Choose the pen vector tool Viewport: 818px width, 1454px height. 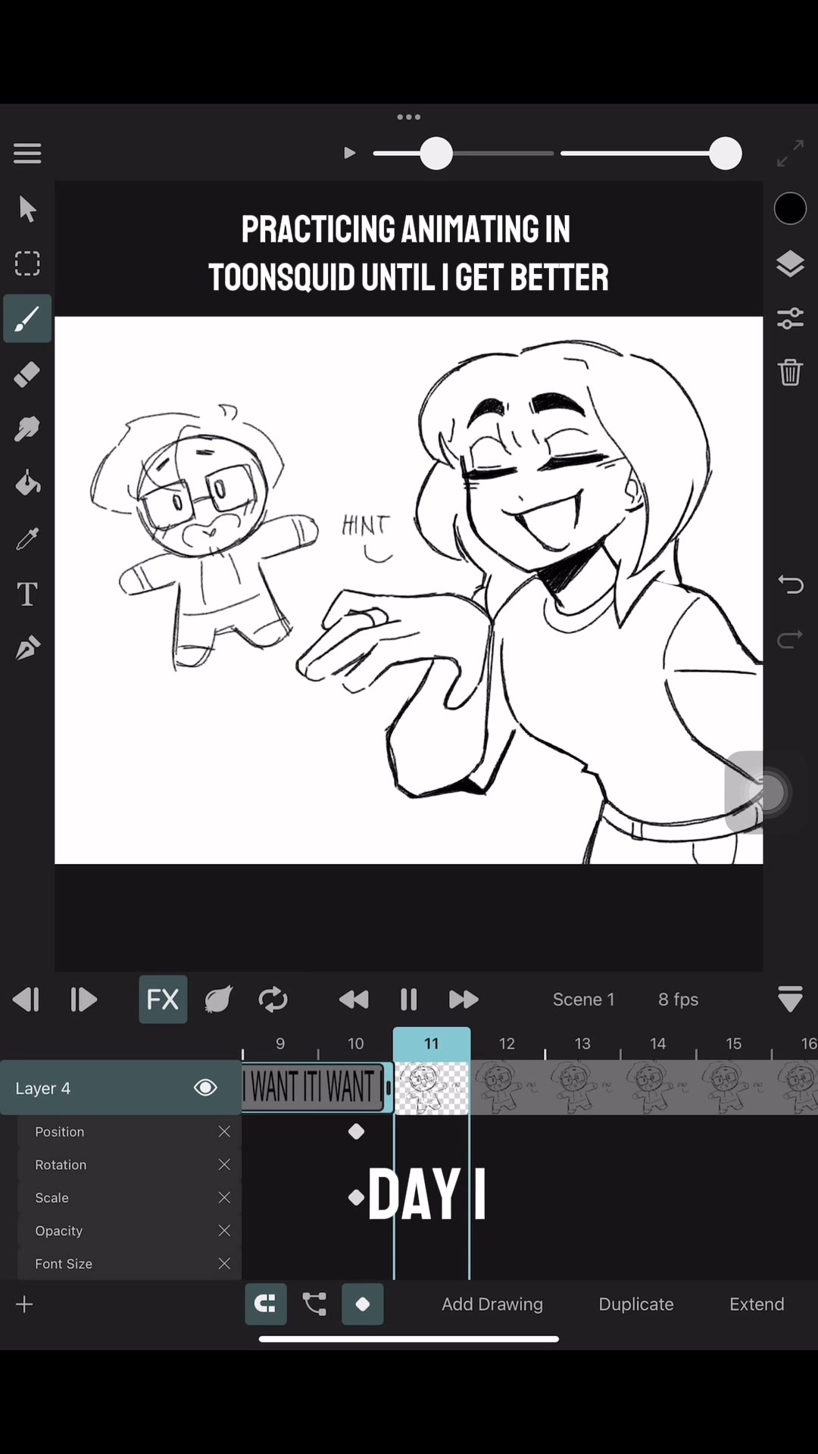coord(27,649)
